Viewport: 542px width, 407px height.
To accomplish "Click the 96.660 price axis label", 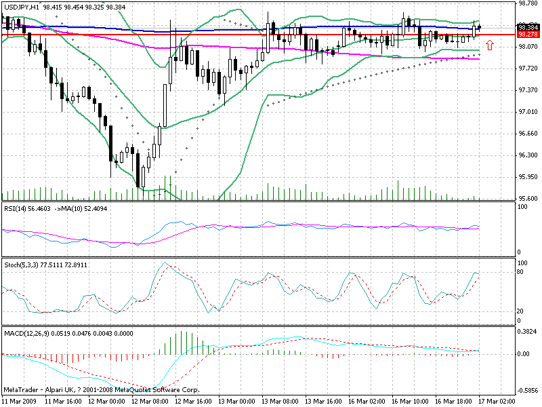I will tap(528, 134).
